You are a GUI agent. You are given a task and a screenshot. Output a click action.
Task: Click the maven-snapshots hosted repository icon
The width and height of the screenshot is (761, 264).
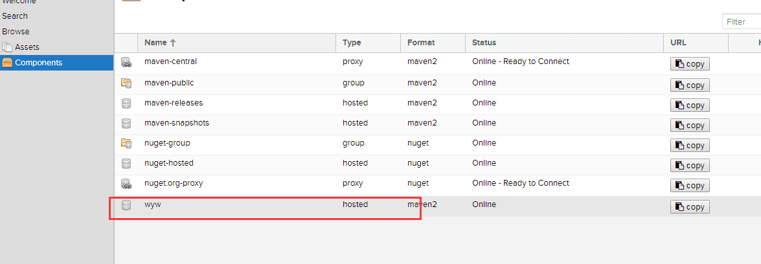tap(126, 124)
